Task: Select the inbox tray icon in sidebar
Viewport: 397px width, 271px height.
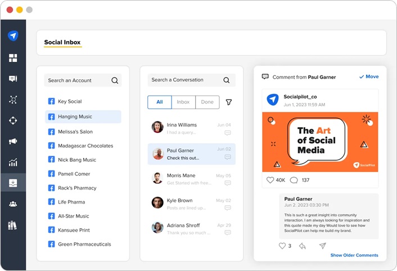Action: pyautogui.click(x=13, y=183)
